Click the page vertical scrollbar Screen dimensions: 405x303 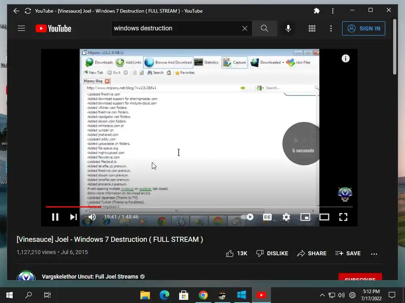click(394, 47)
